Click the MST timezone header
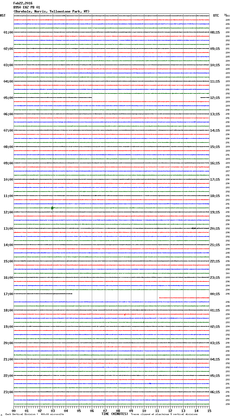 tap(3, 16)
